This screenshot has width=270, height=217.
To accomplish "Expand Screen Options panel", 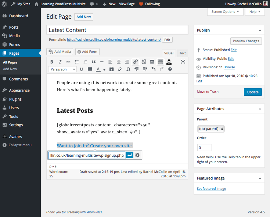I will pyautogui.click(x=225, y=12).
